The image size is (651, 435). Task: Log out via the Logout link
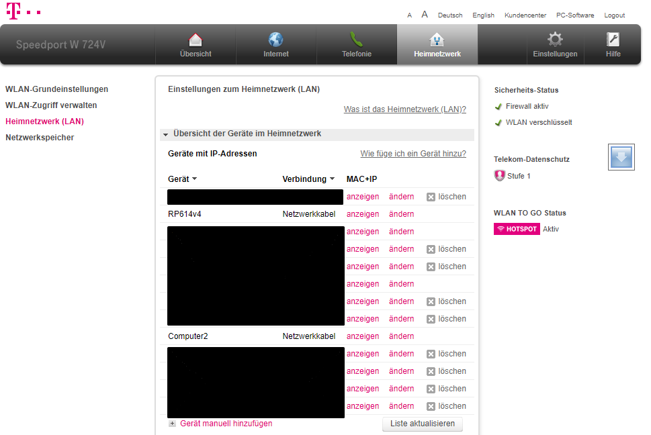coord(615,15)
